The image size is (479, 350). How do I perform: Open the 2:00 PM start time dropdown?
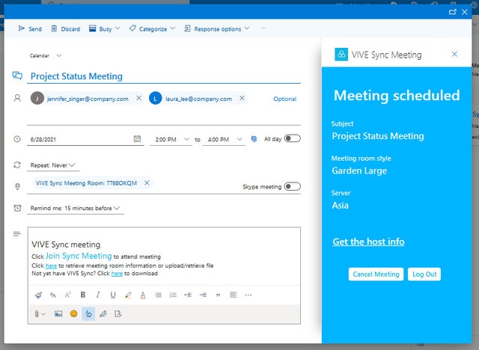click(171, 139)
